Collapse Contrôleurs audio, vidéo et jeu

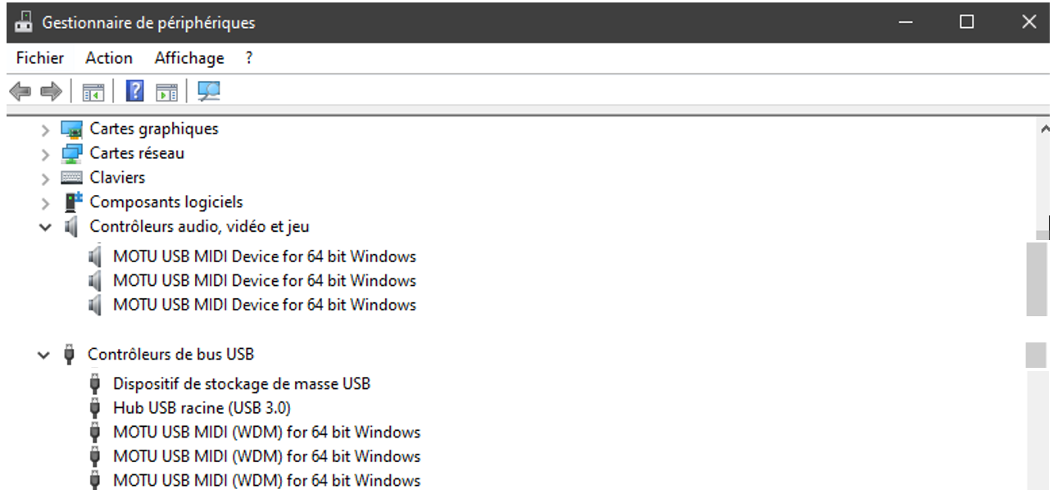[45, 227]
